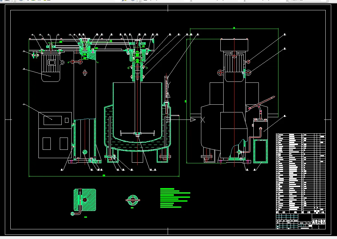Viewport: 337px width, 239px height.
Task: Select the red lever handle in side view
Action: [262, 103]
